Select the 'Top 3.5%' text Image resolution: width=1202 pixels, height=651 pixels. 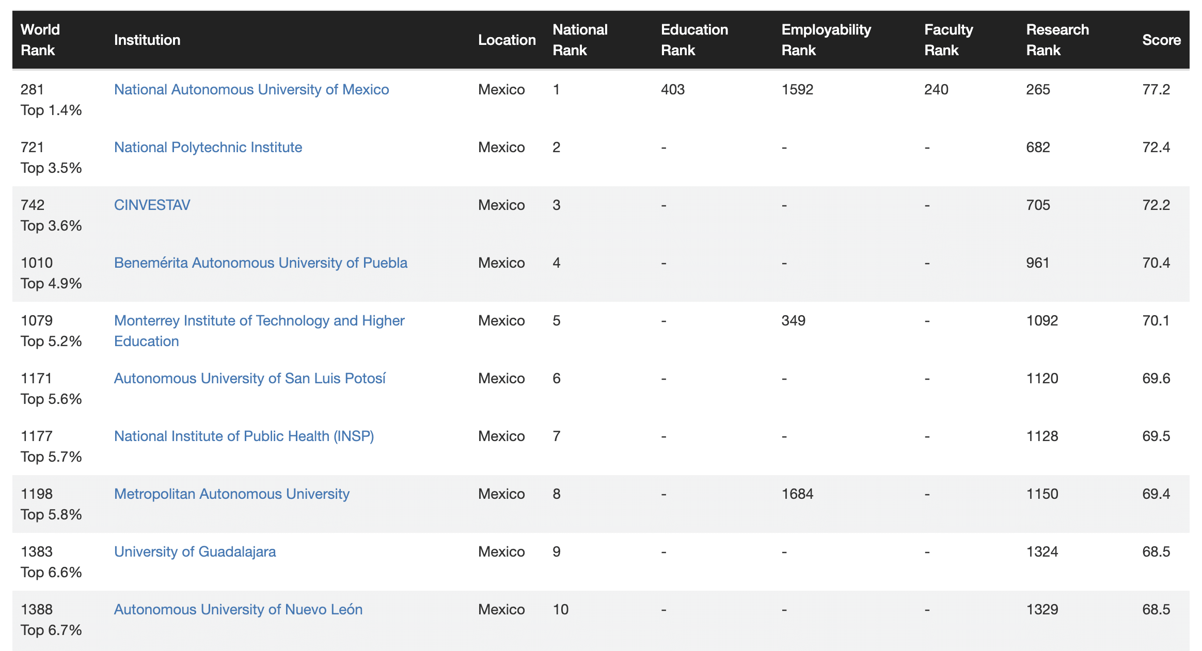(x=51, y=168)
